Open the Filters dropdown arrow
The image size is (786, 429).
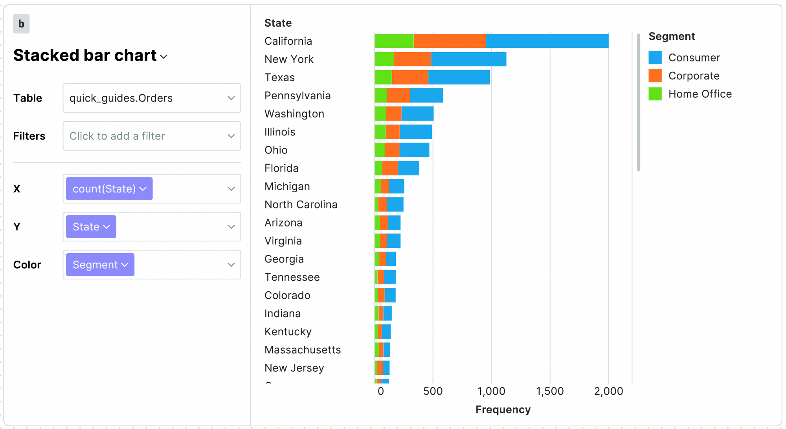coord(231,136)
